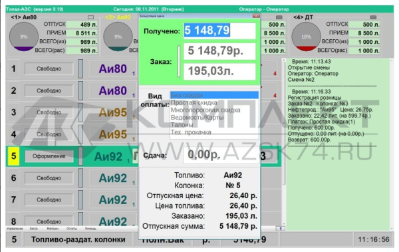Choose Многопороговая скидка in payment list
This screenshot has height=252, width=399.
205,110
